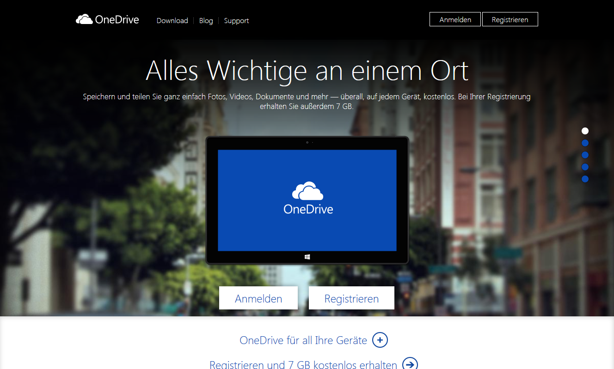Switch to the second slide indicator dot
This screenshot has width=614, height=369.
click(585, 143)
